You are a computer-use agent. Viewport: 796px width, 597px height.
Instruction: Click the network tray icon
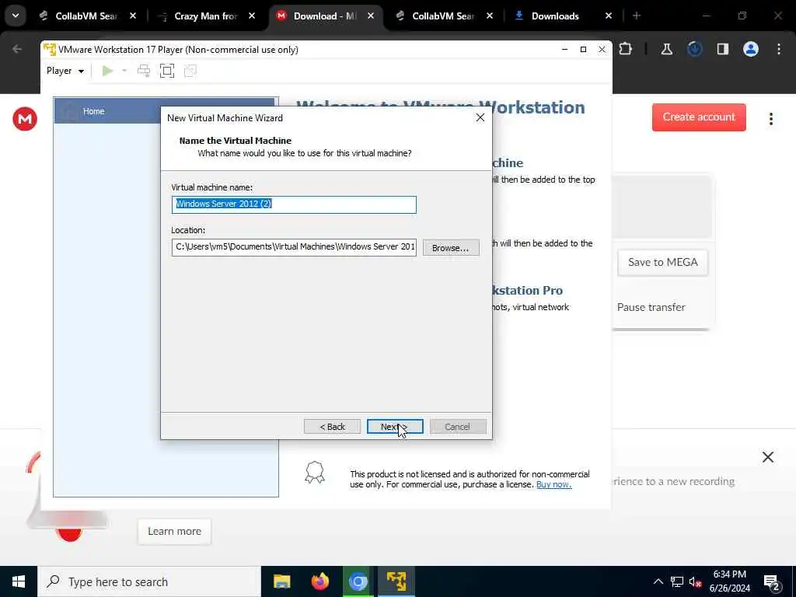pos(677,581)
